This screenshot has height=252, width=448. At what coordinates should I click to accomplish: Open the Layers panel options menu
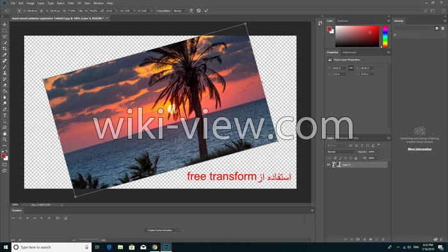pos(388,138)
